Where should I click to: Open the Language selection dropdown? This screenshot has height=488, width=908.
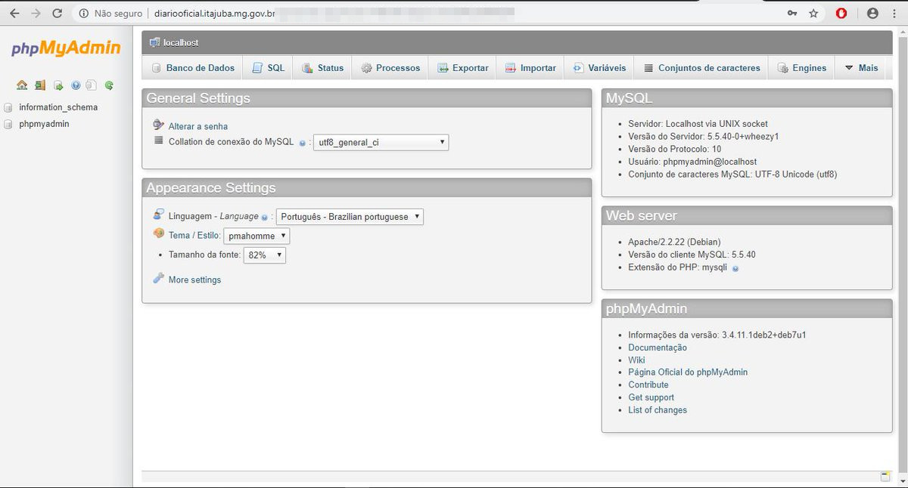point(350,217)
